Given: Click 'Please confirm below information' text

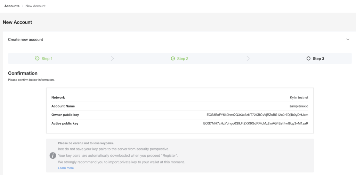Looking at the screenshot, I should coord(31,80).
